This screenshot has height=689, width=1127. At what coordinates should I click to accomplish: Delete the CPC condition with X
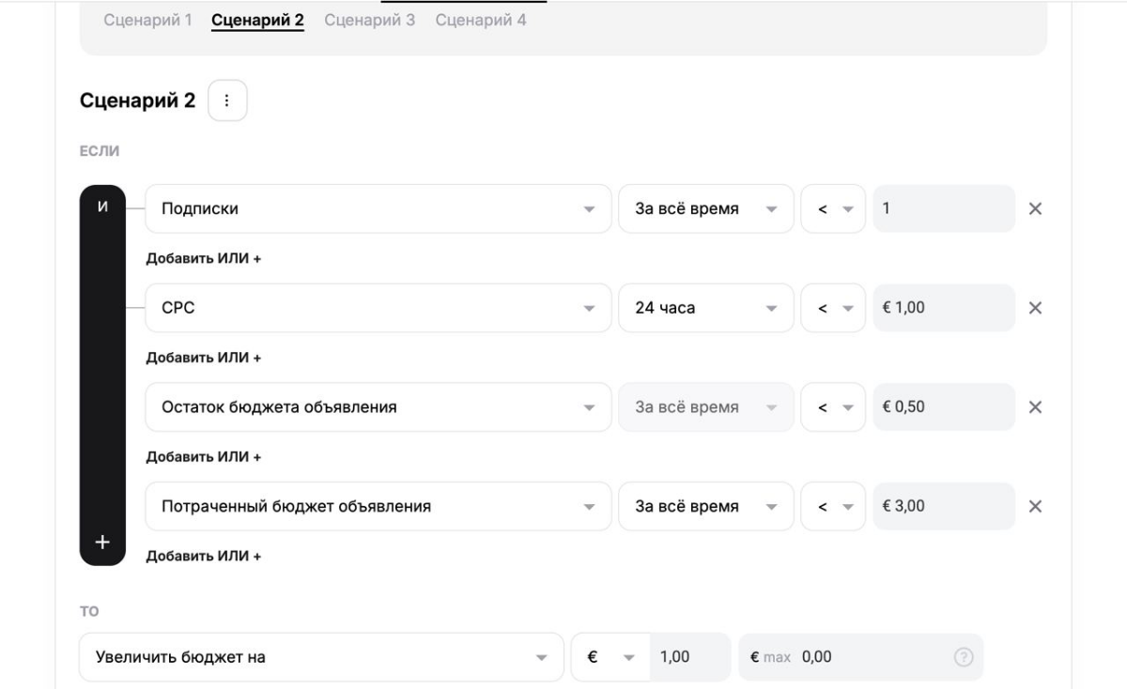[x=1035, y=308]
